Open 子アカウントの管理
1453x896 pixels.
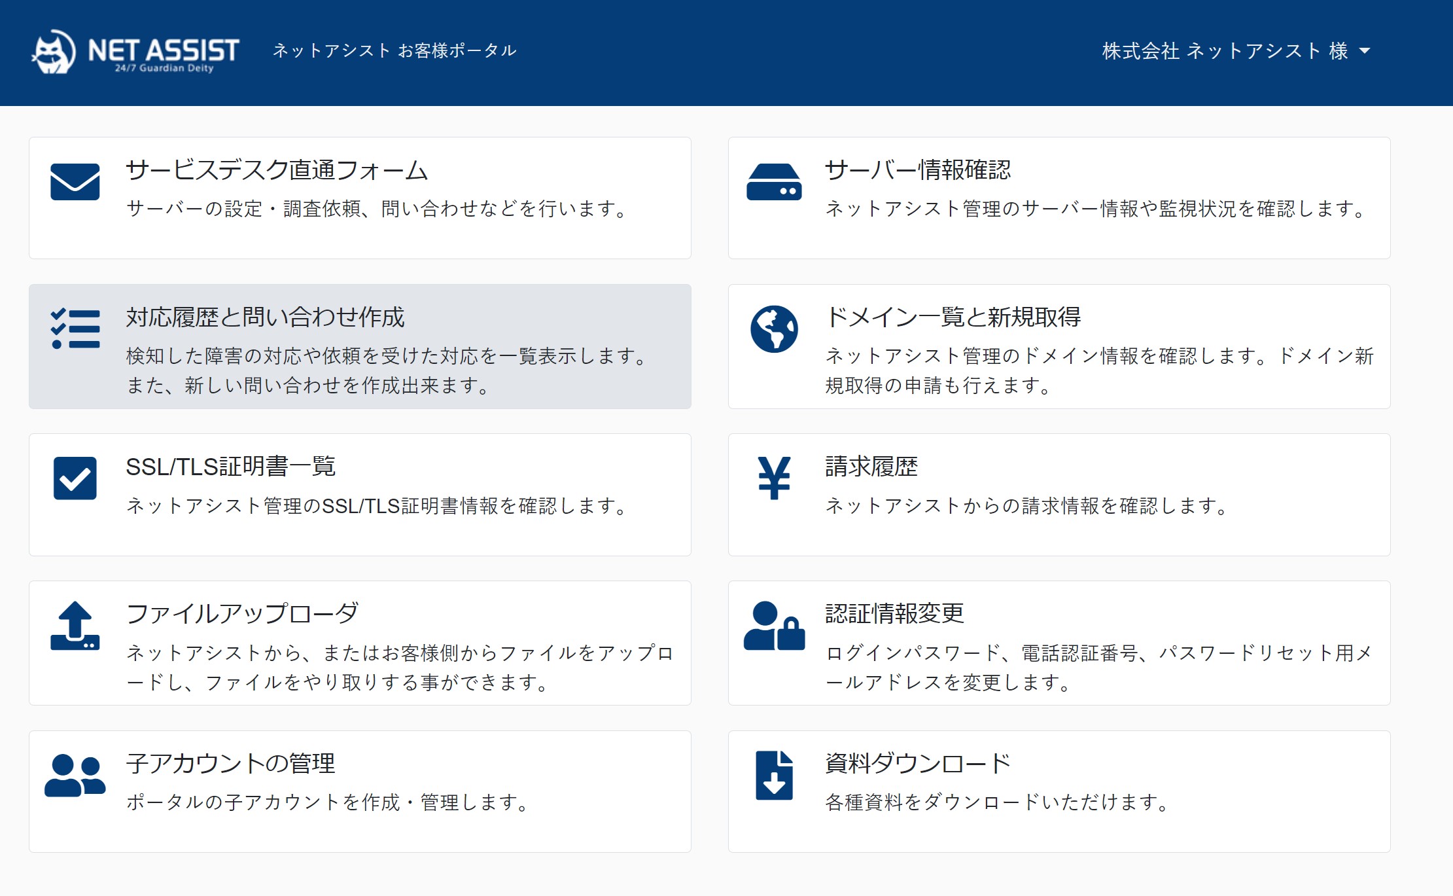[x=360, y=791]
